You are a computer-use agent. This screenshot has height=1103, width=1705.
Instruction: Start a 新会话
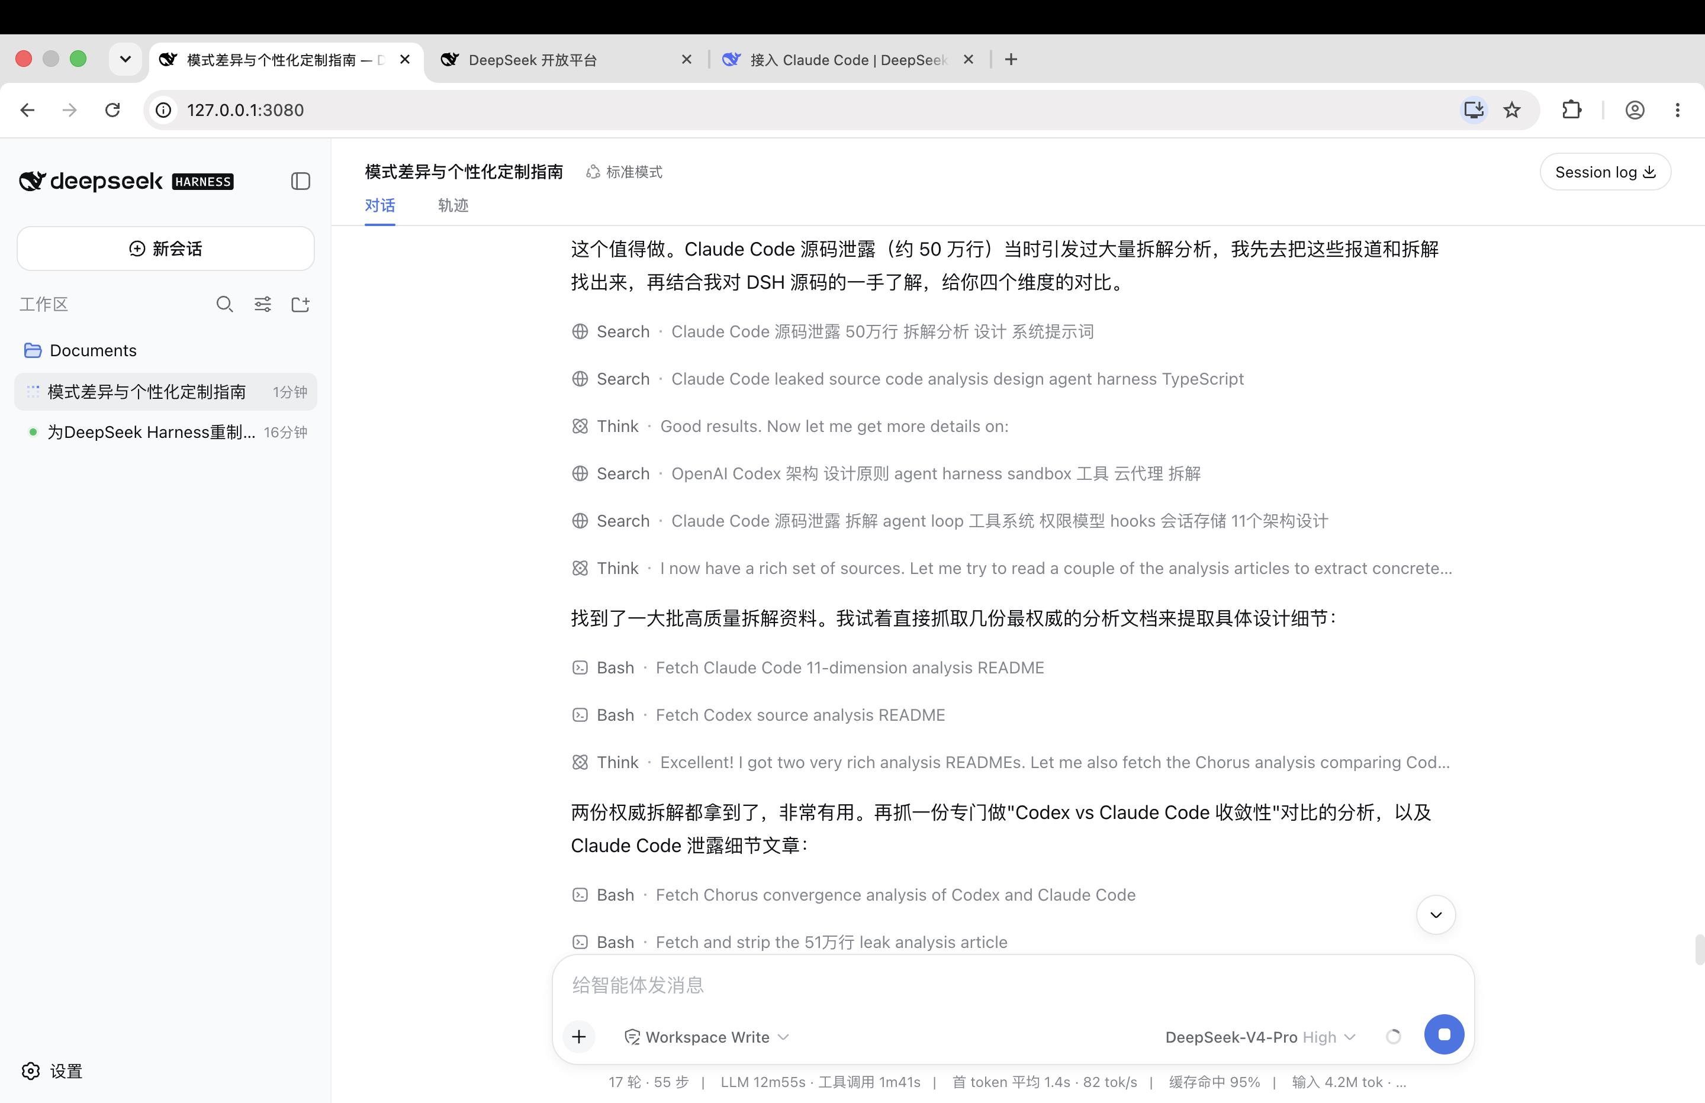click(x=166, y=249)
